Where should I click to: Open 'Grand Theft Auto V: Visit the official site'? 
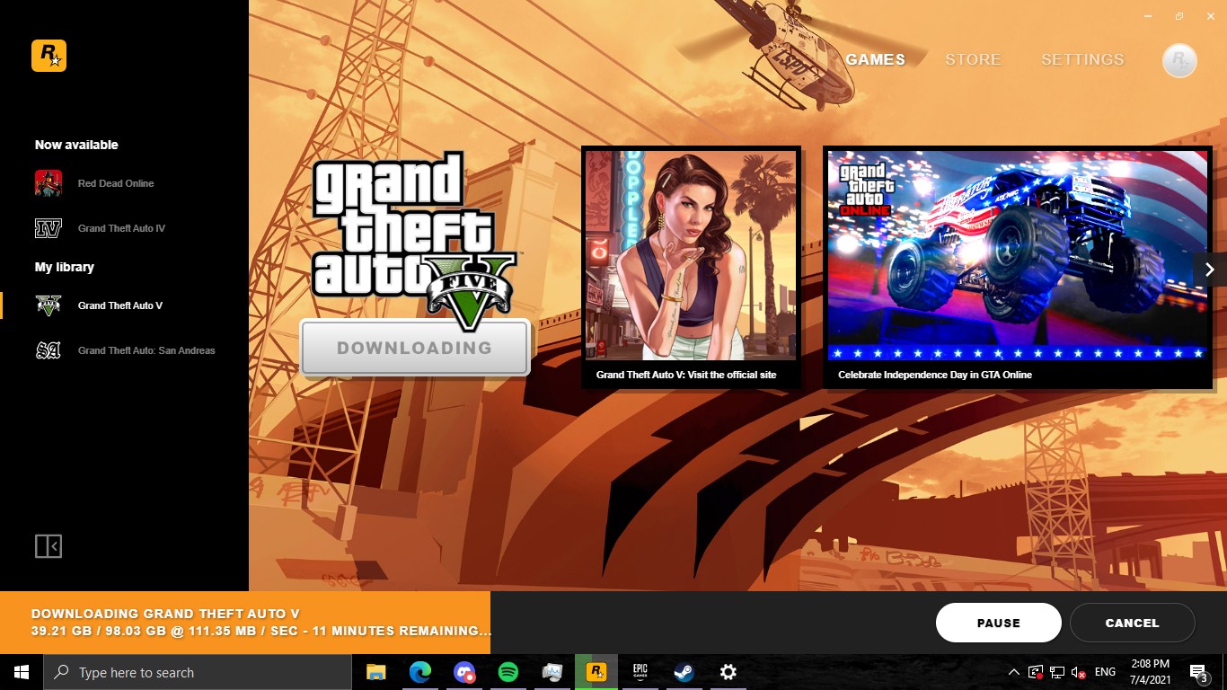click(691, 267)
